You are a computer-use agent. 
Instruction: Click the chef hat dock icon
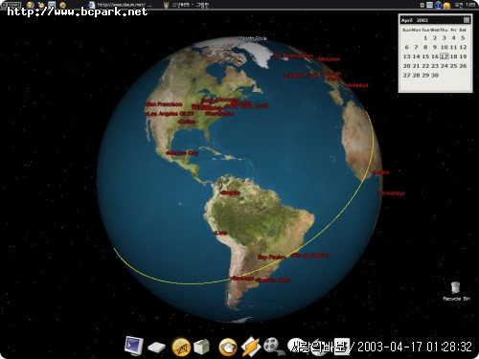(x=228, y=348)
